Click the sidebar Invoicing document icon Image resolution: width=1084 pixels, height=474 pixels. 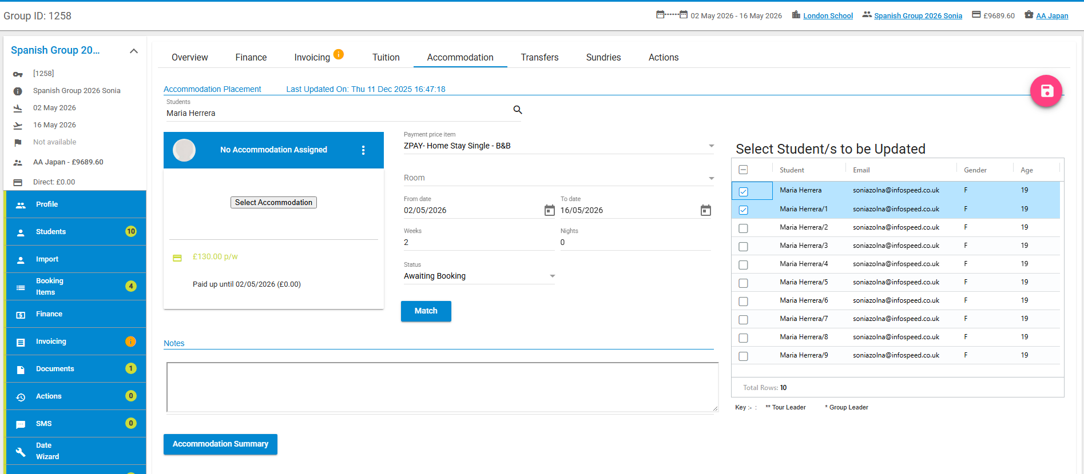(21, 342)
